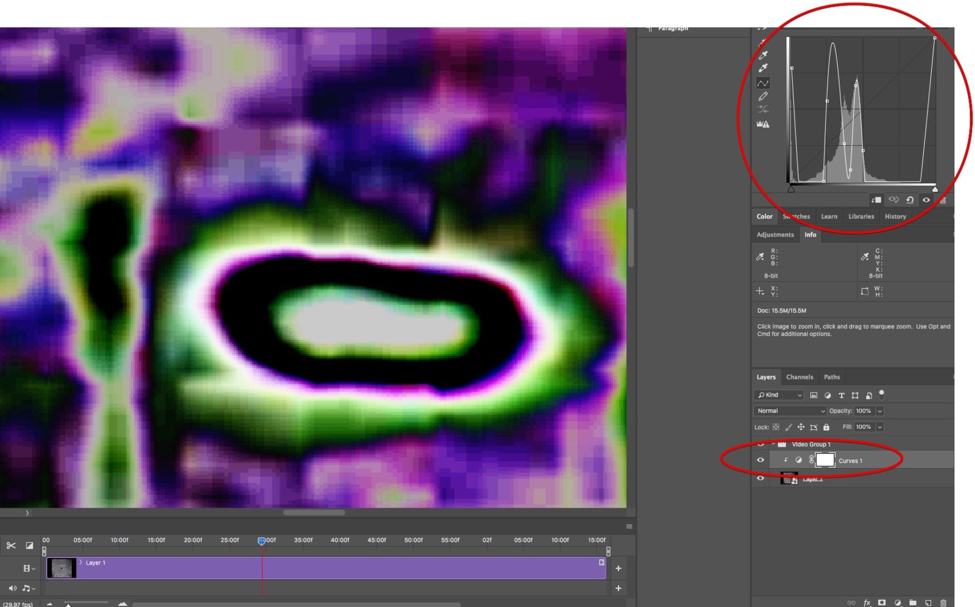
Task: Click the lock all padlock icon
Action: pyautogui.click(x=826, y=427)
